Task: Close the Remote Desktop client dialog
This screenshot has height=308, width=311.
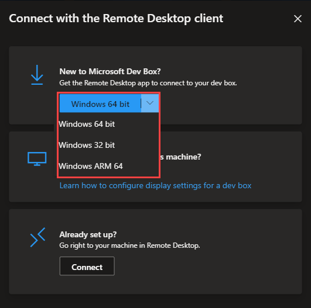Action: tap(298, 19)
